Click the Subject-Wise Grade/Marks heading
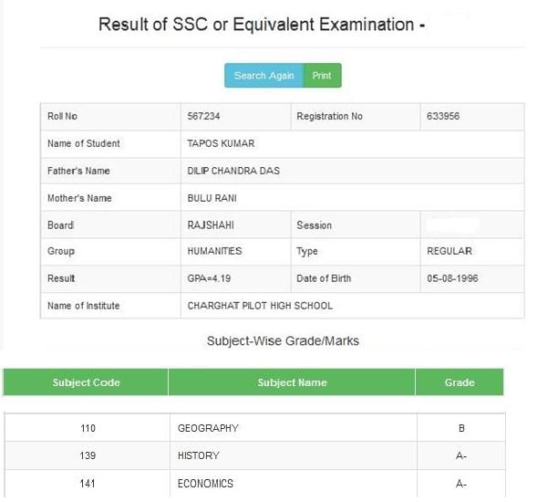The image size is (558, 502). (283, 341)
